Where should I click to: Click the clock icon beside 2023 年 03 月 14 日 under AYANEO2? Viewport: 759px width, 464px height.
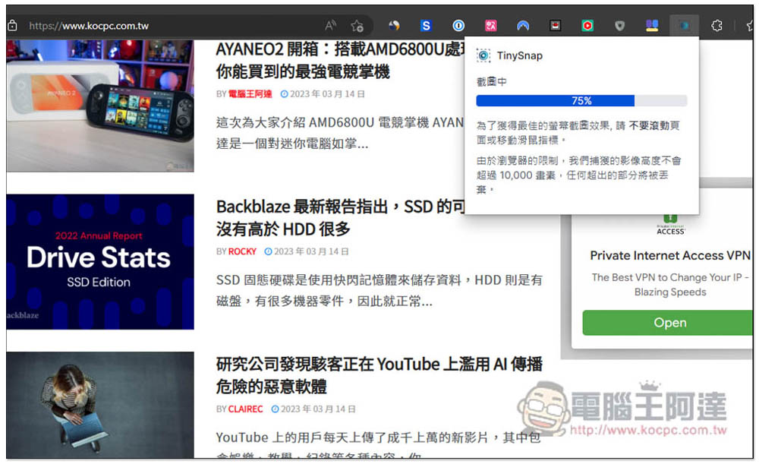(x=284, y=94)
